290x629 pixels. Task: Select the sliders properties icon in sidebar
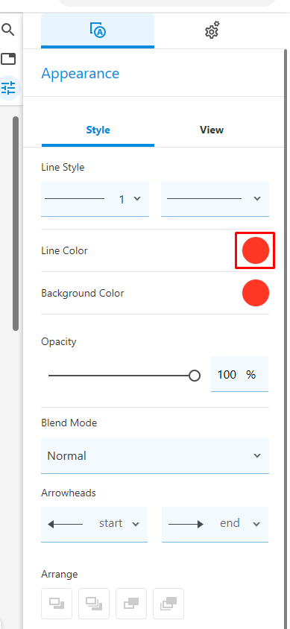coord(8,87)
